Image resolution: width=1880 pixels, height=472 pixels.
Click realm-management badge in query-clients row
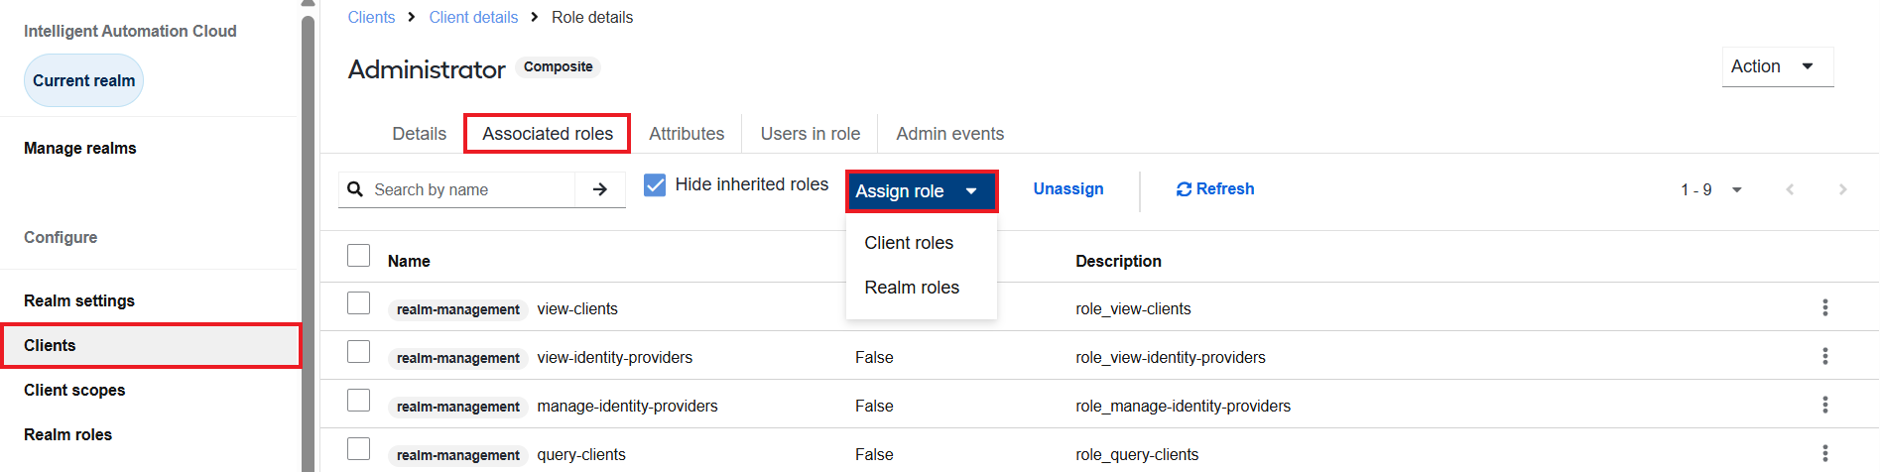point(457,455)
